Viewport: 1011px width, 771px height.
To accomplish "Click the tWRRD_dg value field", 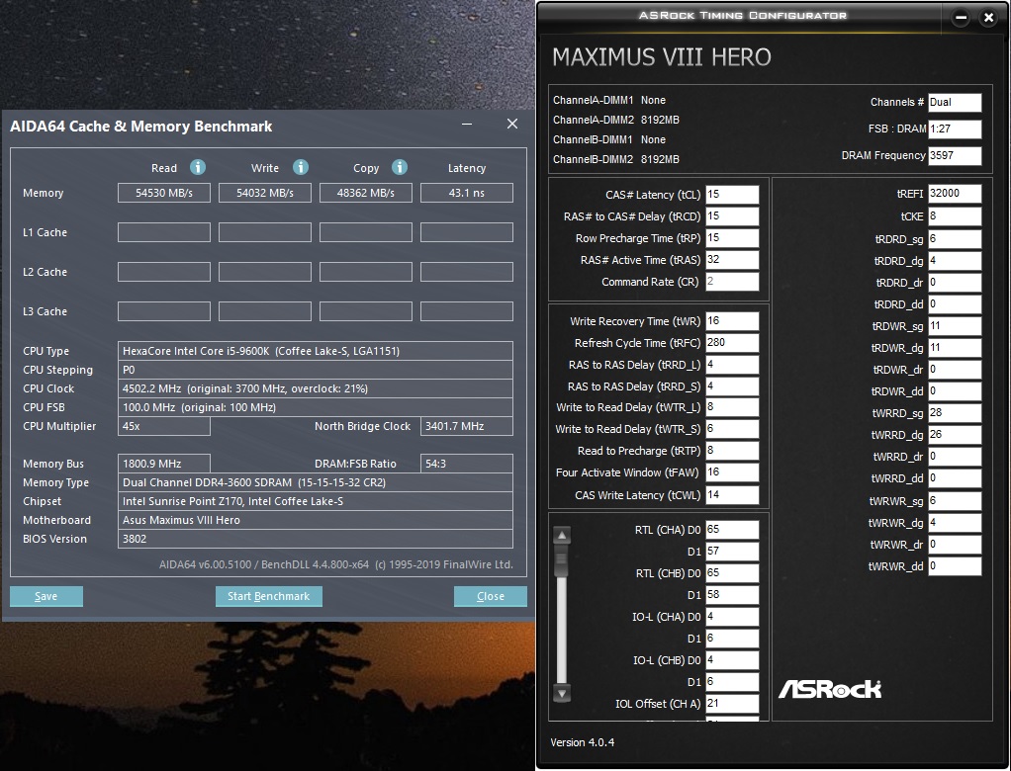I will pyautogui.click(x=955, y=435).
